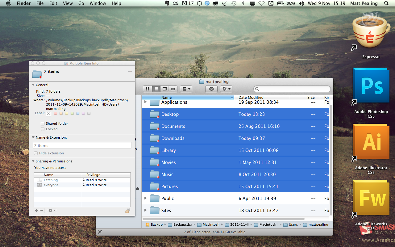The image size is (395, 247).
Task: Collapse the General section
Action: [x=33, y=85]
